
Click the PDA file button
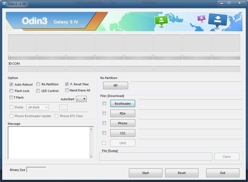pyautogui.click(x=123, y=114)
